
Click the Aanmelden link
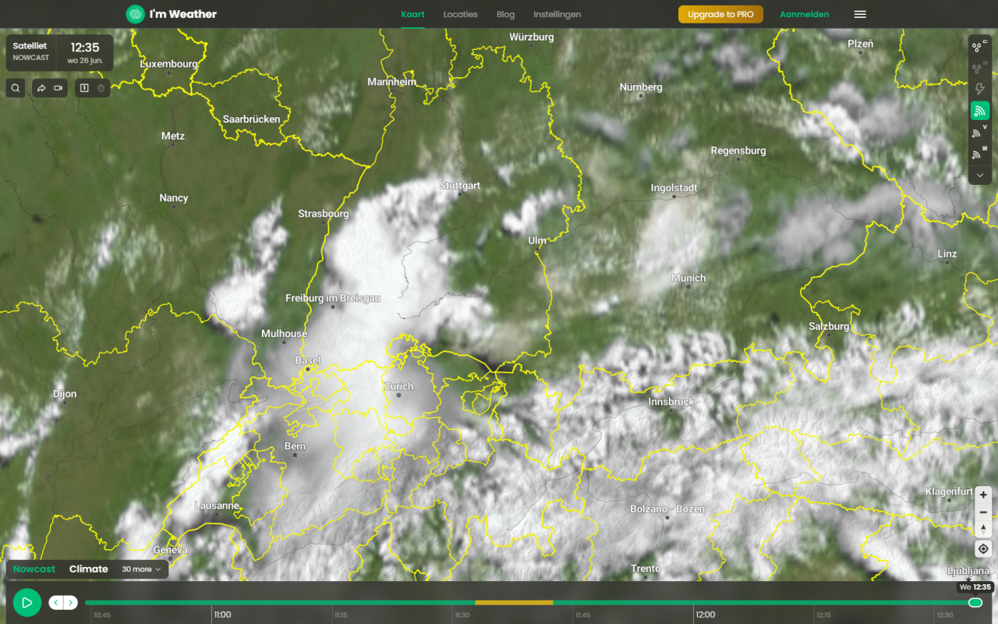click(804, 14)
